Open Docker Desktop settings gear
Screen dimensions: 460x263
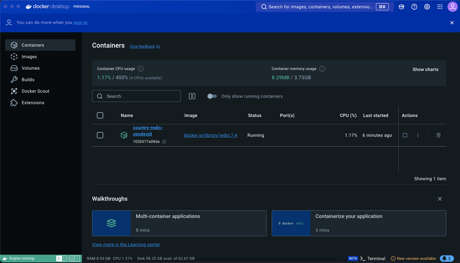tap(427, 7)
